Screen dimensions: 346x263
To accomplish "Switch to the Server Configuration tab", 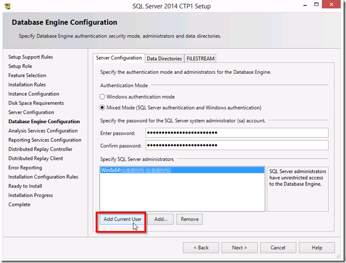I will 119,58.
